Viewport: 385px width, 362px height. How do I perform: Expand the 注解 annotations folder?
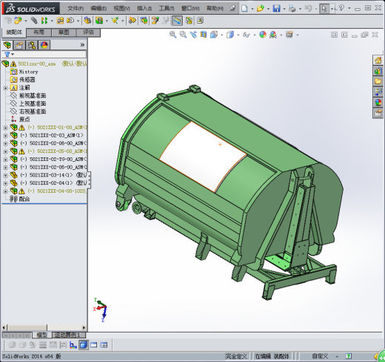coord(5,88)
